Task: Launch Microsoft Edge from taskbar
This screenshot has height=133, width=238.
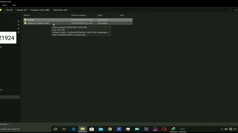Action: pos(74,129)
